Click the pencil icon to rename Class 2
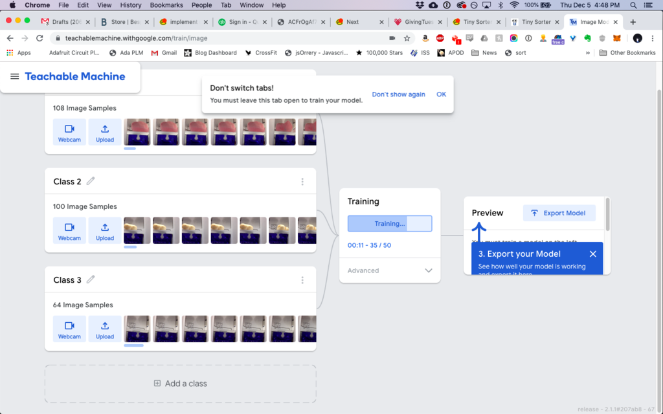 tap(91, 181)
